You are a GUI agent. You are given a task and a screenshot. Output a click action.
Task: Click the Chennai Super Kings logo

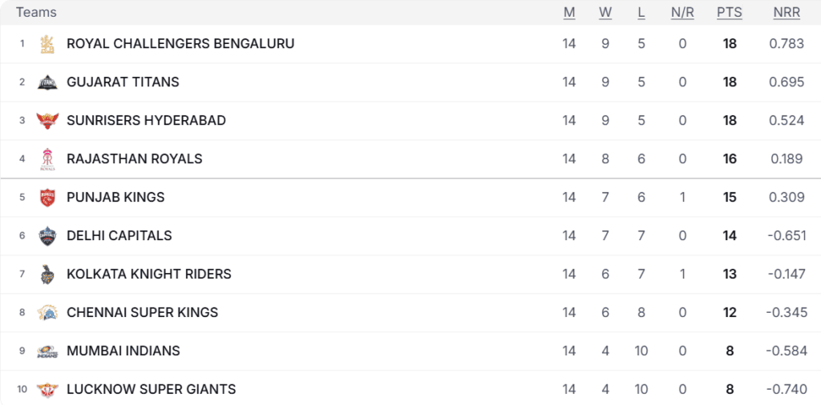(47, 312)
